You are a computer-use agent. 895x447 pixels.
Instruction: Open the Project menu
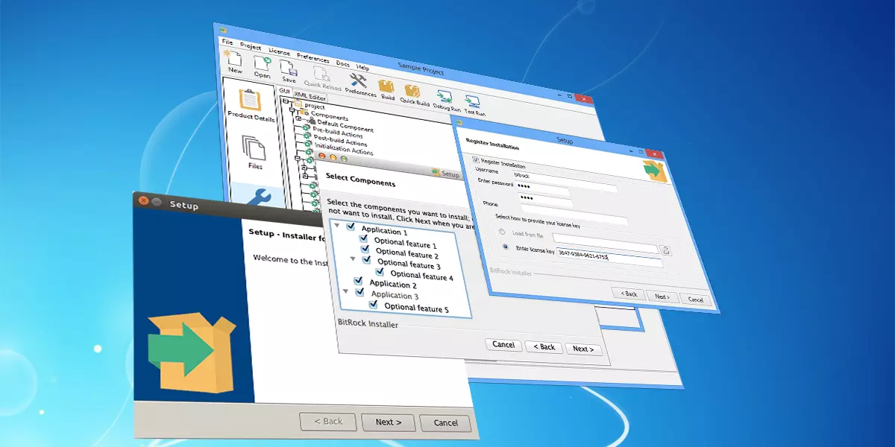251,45
